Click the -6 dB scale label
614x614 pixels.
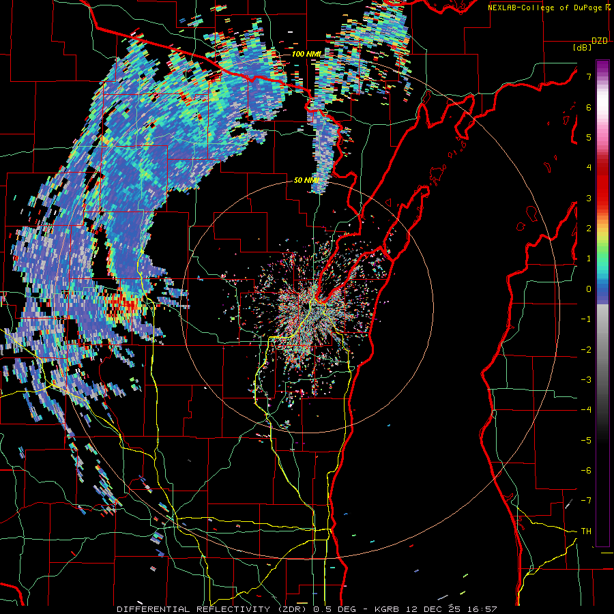point(586,471)
